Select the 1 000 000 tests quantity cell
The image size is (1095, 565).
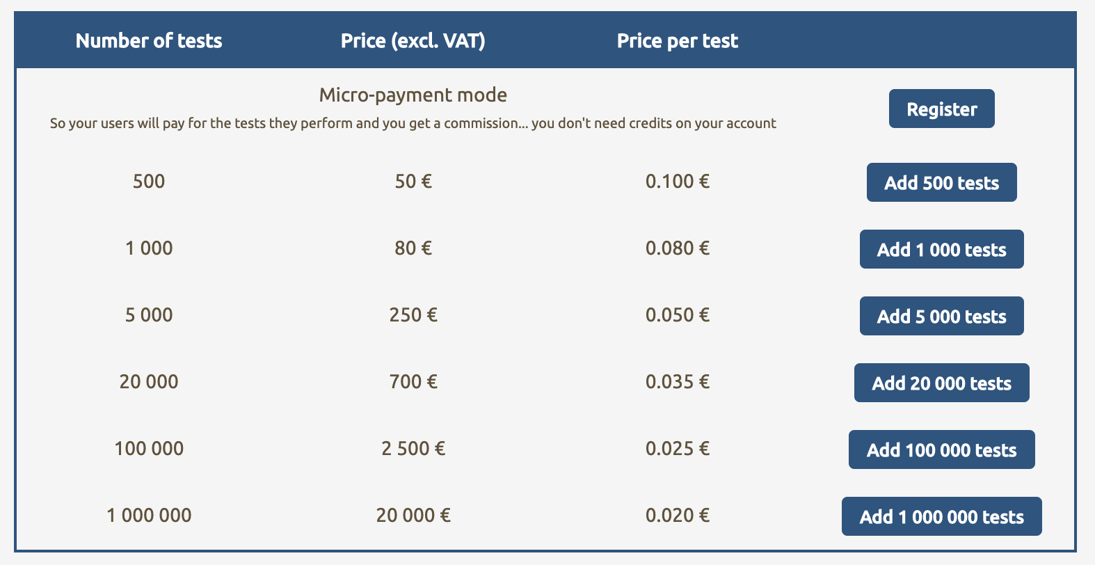[149, 516]
